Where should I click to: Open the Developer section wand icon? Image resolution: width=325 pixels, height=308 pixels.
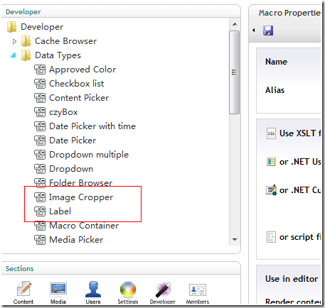coord(163,290)
